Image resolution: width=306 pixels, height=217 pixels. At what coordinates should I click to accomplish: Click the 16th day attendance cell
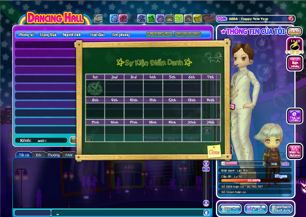[114, 133]
